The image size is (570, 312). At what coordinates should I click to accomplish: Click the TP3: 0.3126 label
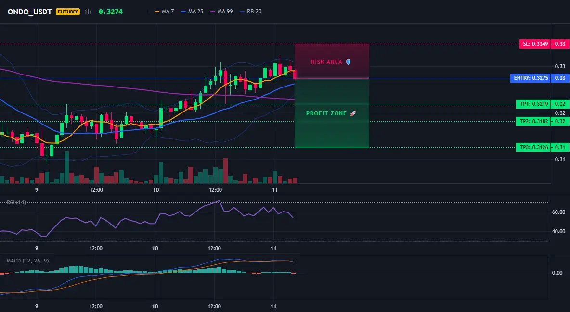(533, 148)
